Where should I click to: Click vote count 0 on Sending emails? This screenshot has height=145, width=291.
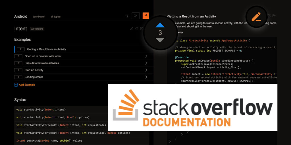(18, 77)
